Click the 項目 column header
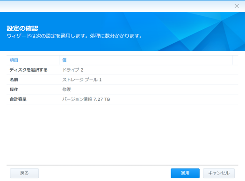245x181 pixels. tap(33, 60)
